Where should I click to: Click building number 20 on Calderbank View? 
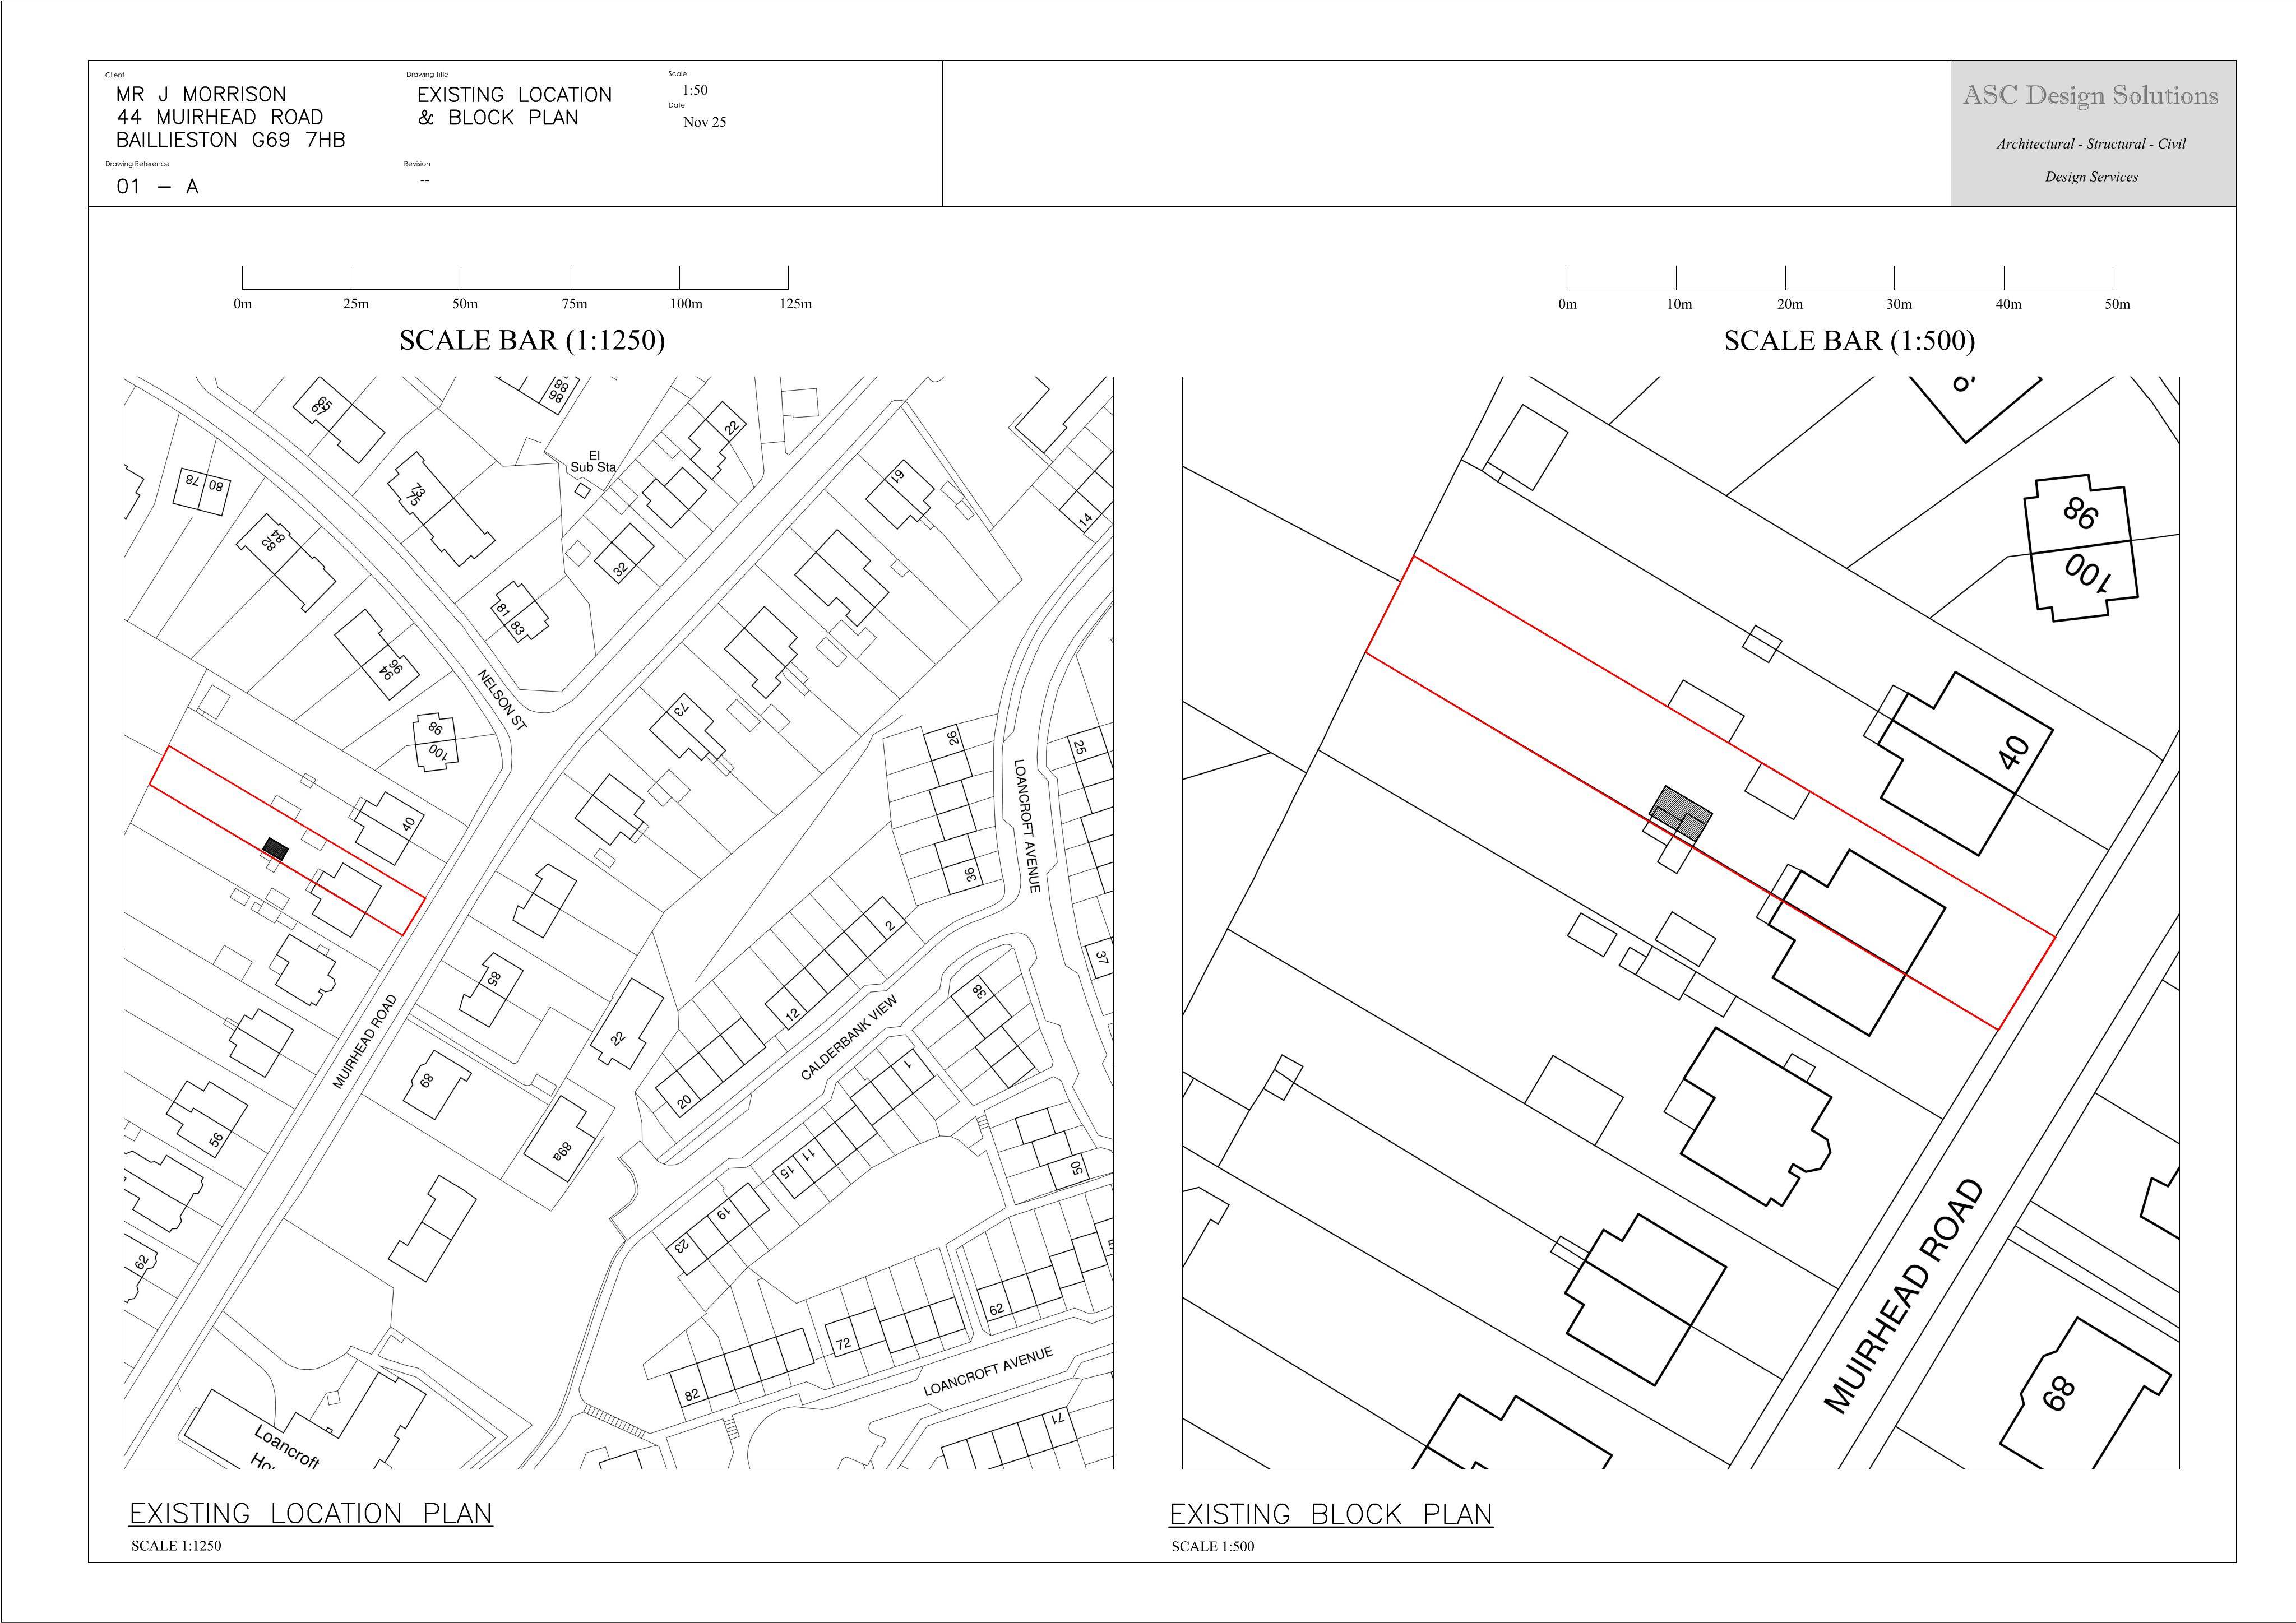tap(684, 1103)
